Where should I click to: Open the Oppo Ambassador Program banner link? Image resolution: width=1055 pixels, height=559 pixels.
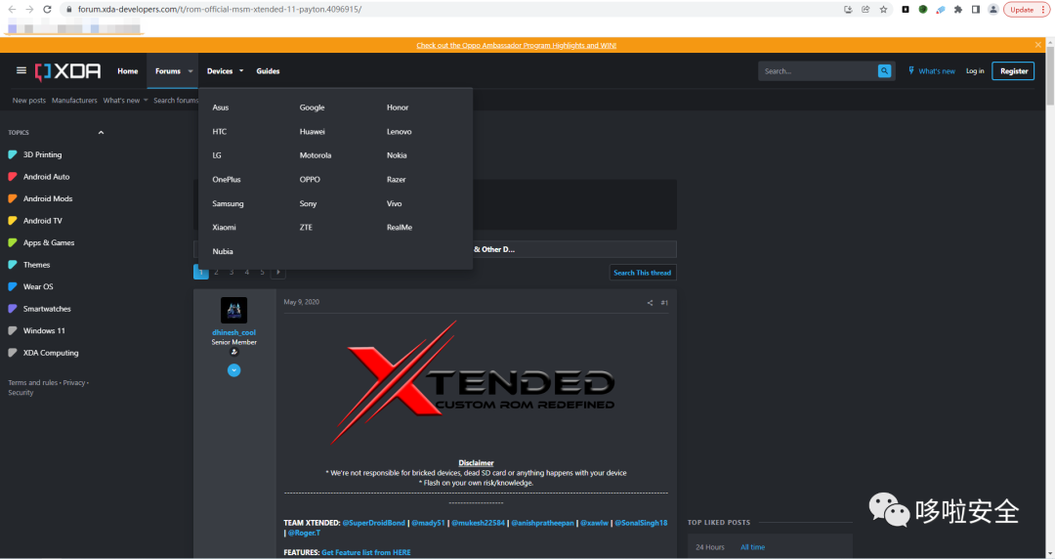516,46
